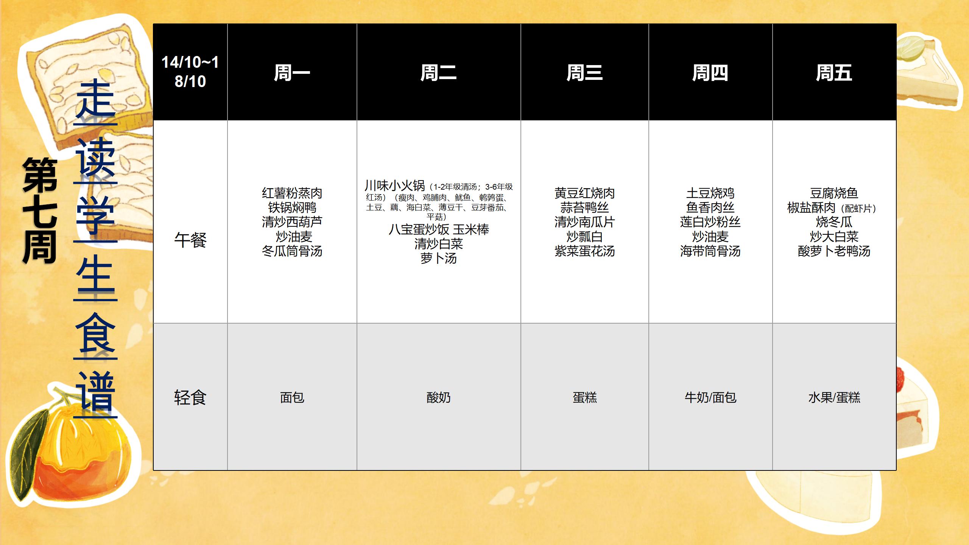This screenshot has height=545, width=969.
Task: Click 黄豆红烧肉 in Wednesday lunch
Action: tap(584, 193)
